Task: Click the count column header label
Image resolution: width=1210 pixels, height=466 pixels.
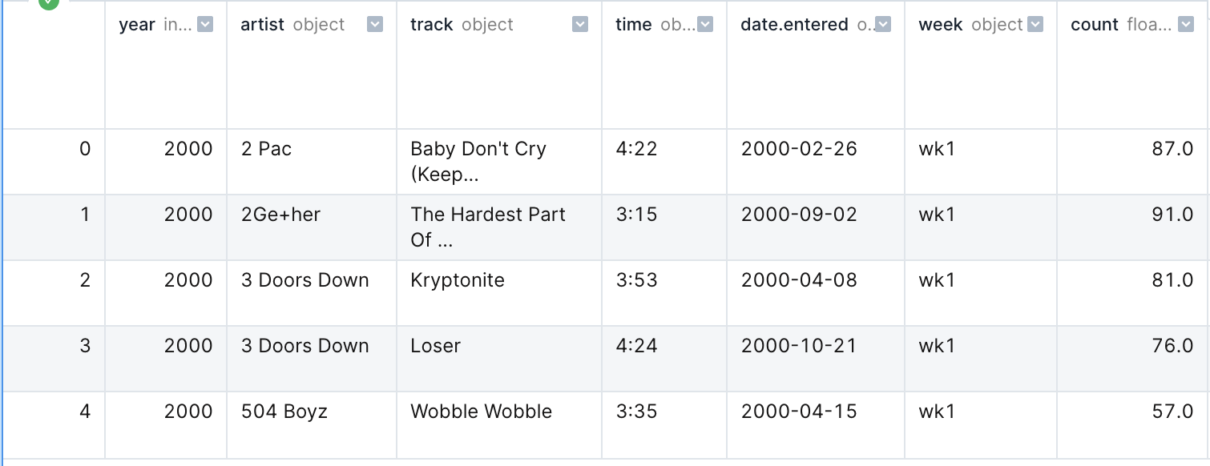Action: [x=1094, y=25]
